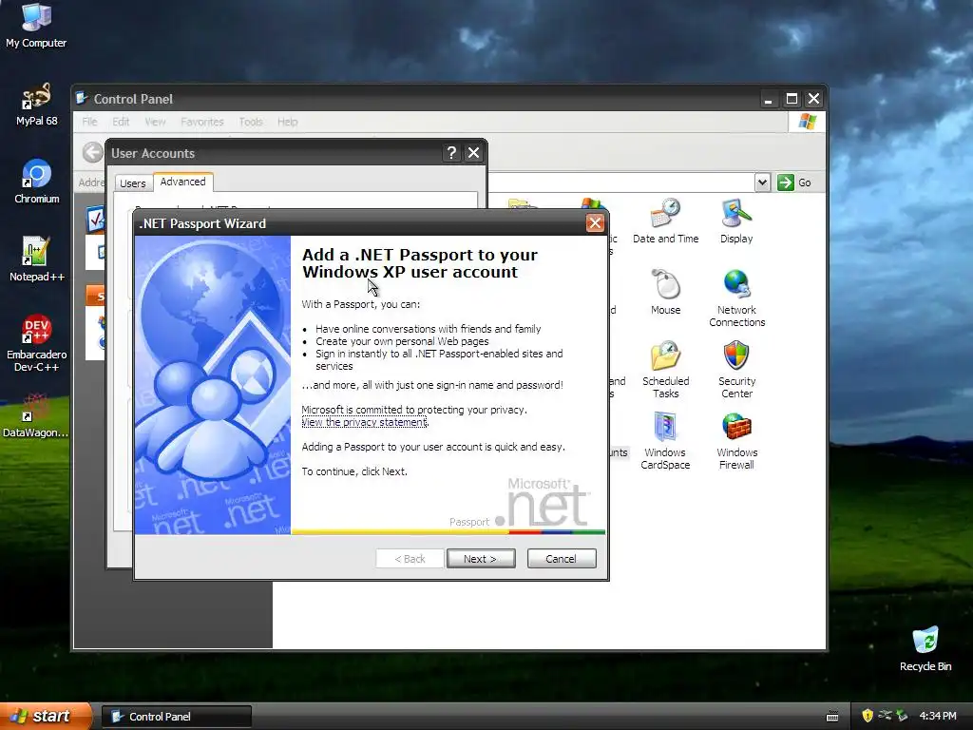This screenshot has height=730, width=973.
Task: Open the Help menu in Control Panel
Action: click(287, 122)
